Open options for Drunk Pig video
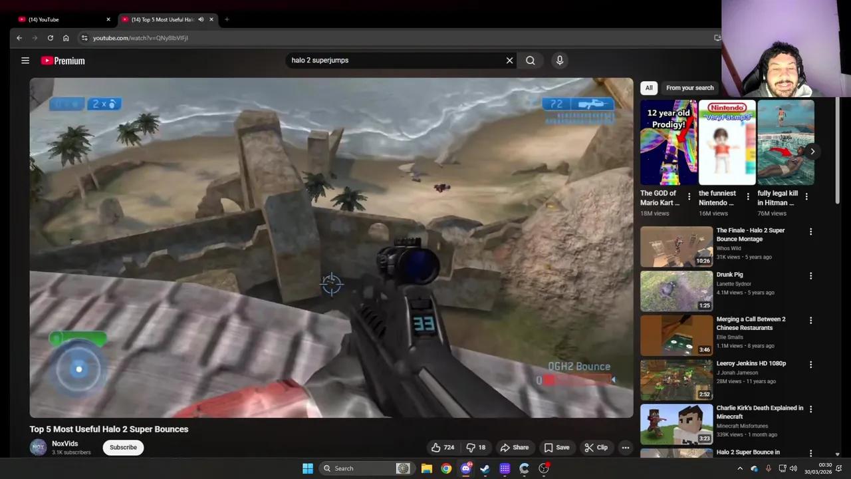Viewport: 851px width, 479px height. click(810, 275)
